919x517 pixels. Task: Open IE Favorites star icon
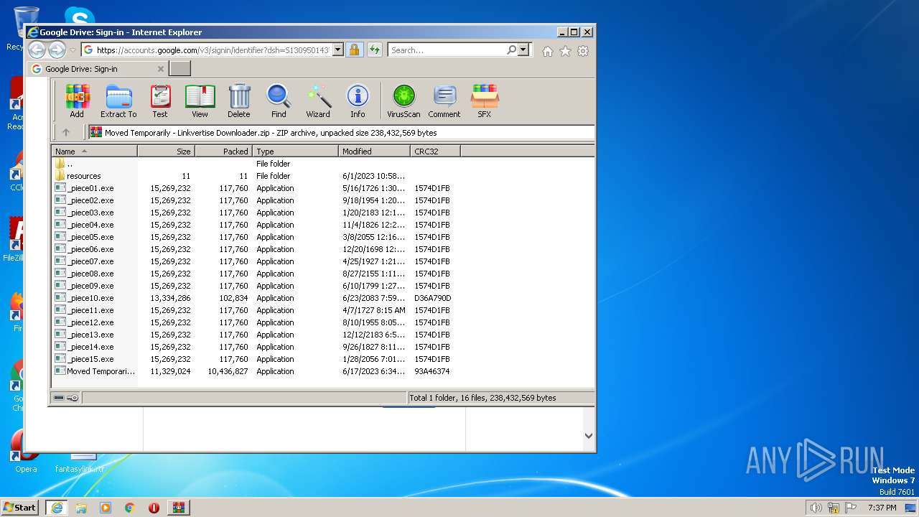tap(565, 51)
